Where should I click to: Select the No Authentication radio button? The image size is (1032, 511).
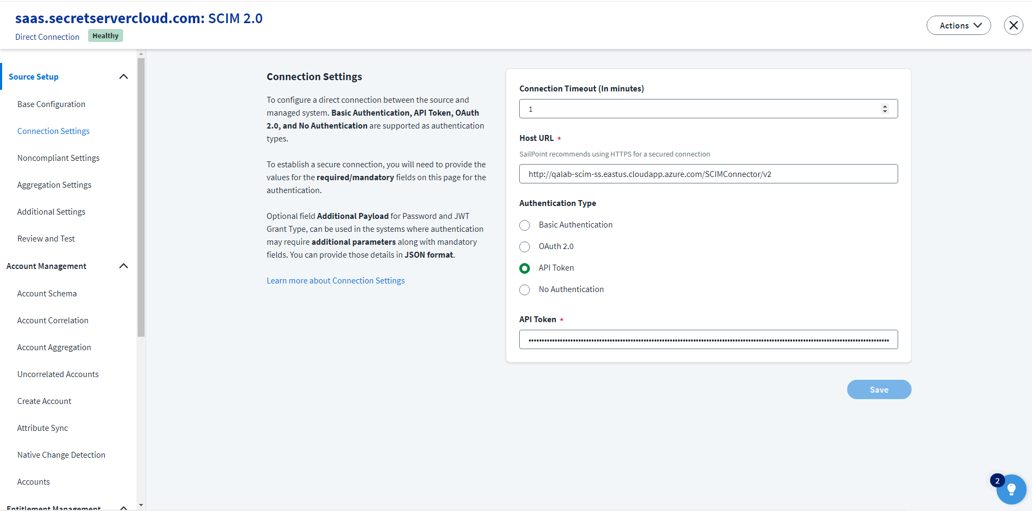pos(525,290)
